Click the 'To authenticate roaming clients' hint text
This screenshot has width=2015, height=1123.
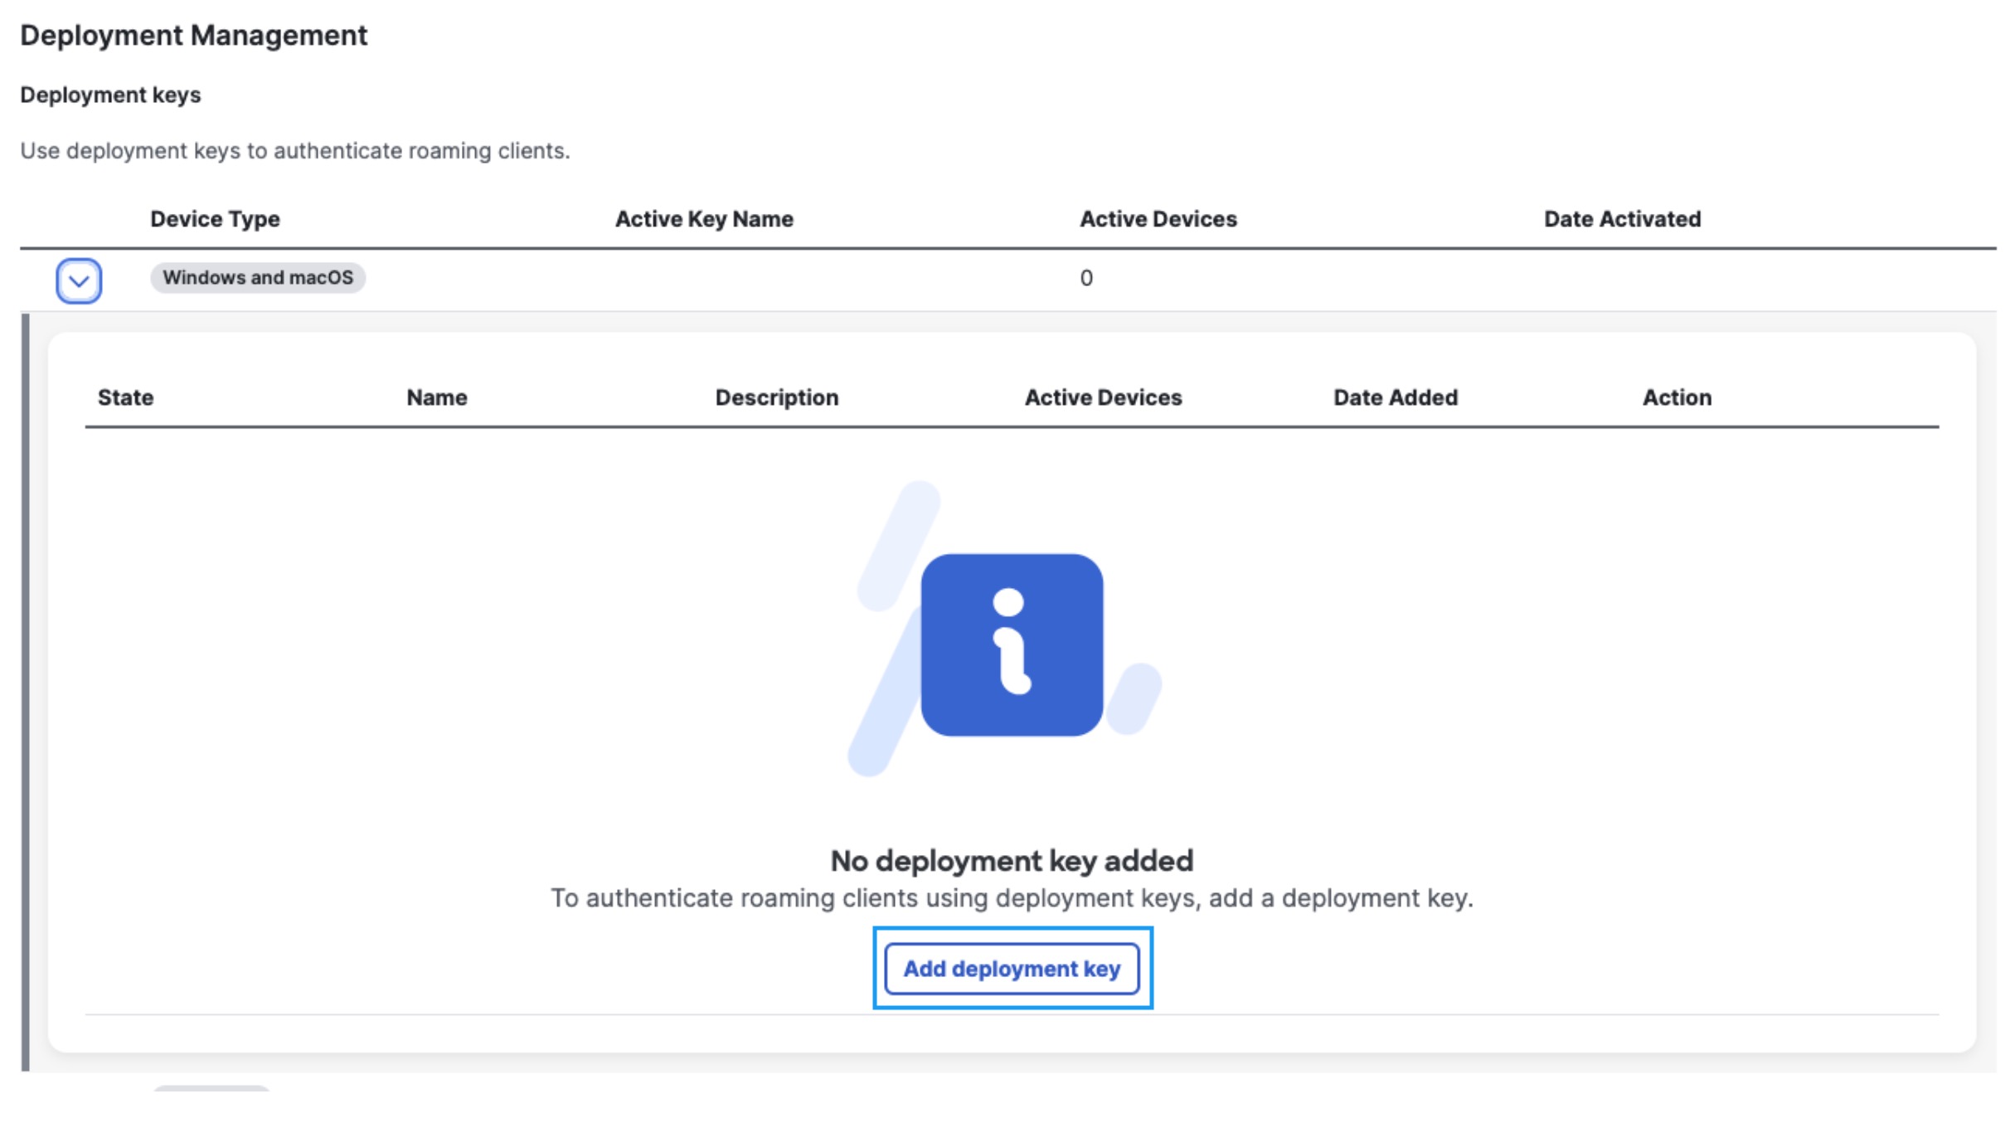pos(1012,898)
